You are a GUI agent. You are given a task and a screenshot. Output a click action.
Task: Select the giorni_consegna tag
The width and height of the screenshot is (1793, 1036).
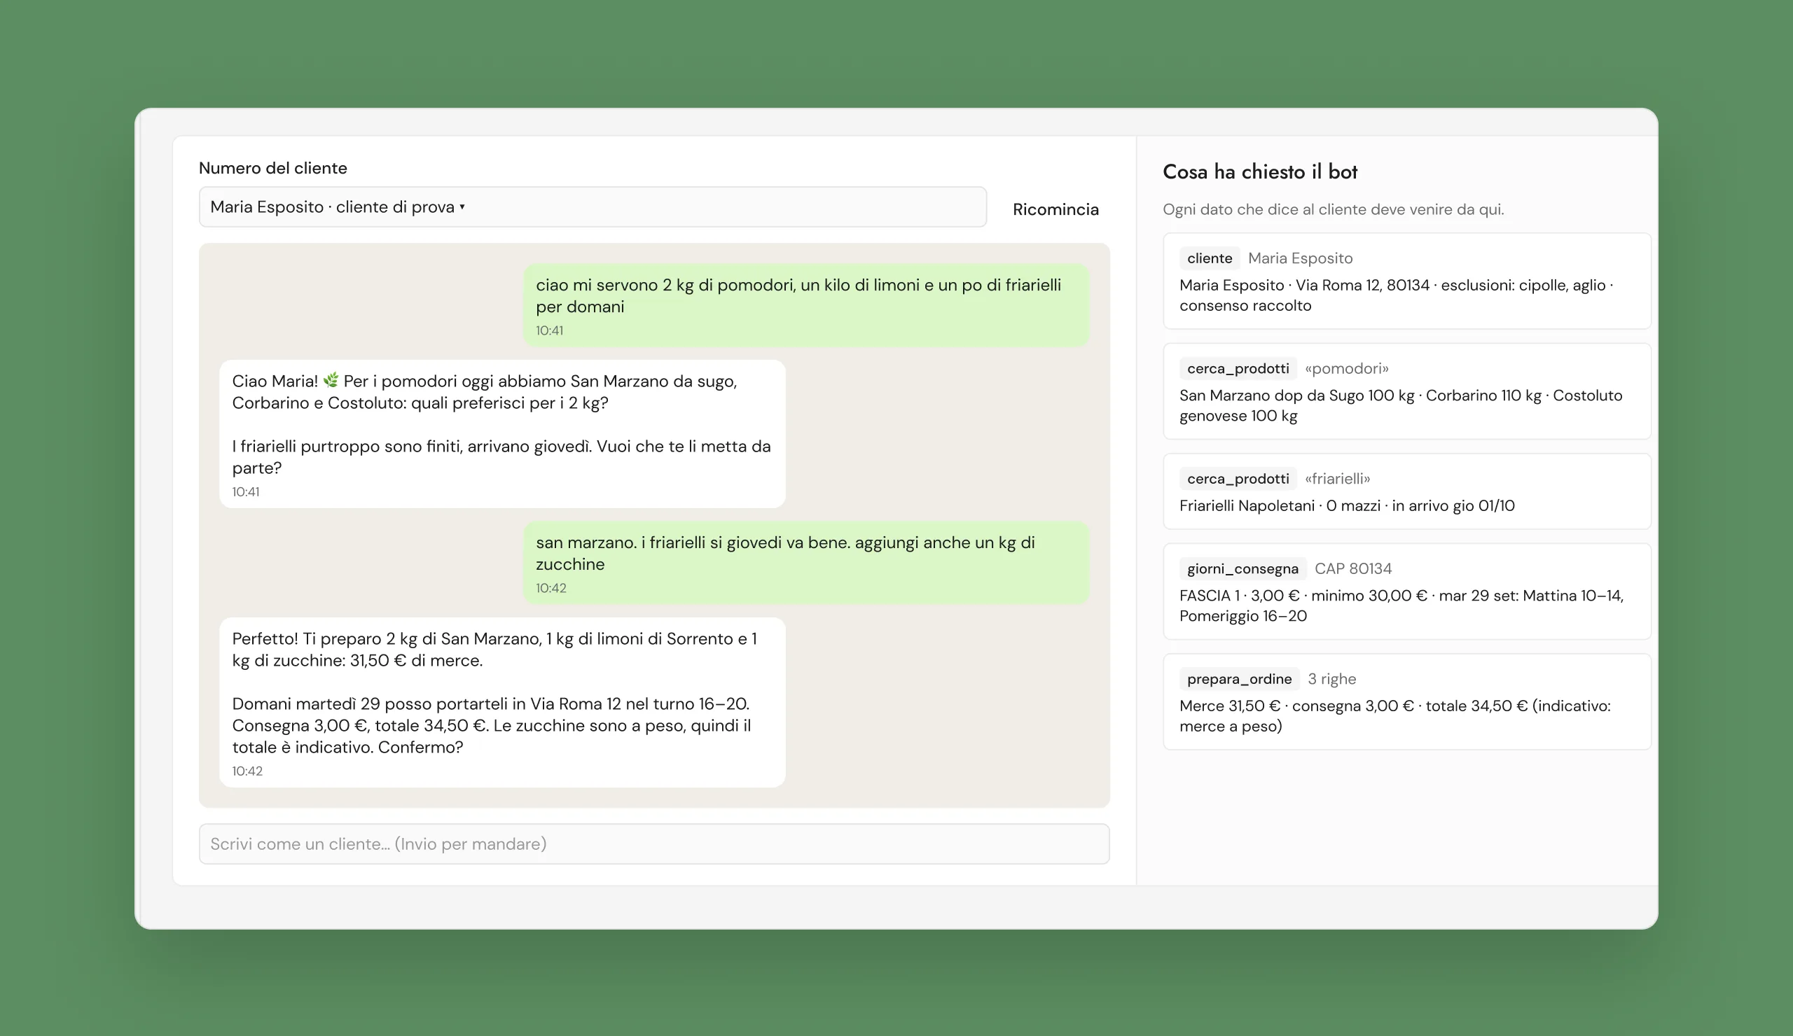coord(1242,569)
